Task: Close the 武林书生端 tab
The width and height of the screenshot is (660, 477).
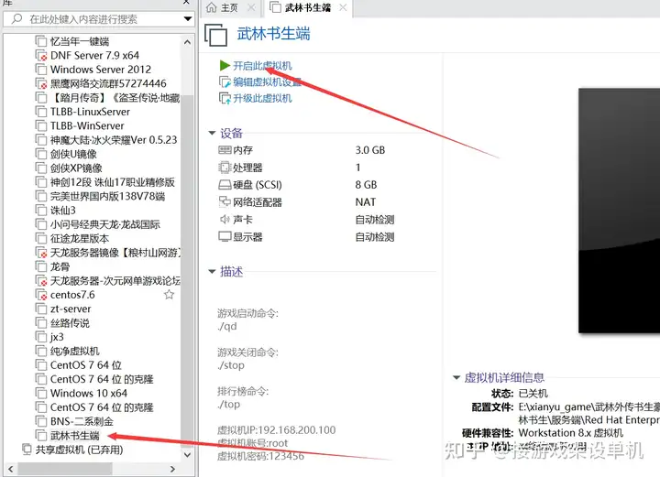Action: point(343,7)
